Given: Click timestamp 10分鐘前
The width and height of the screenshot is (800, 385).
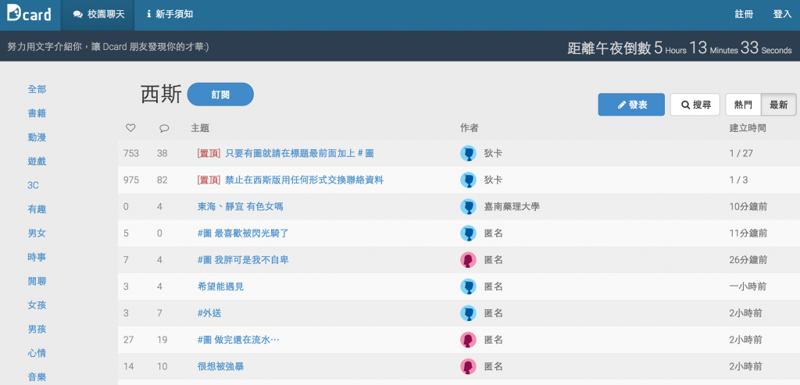Looking at the screenshot, I should click(x=748, y=206).
